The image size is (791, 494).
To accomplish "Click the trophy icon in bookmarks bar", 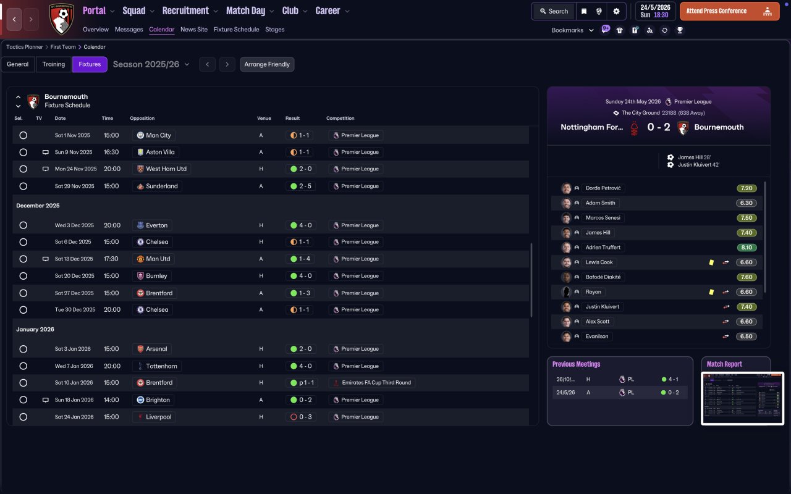I will coord(680,30).
